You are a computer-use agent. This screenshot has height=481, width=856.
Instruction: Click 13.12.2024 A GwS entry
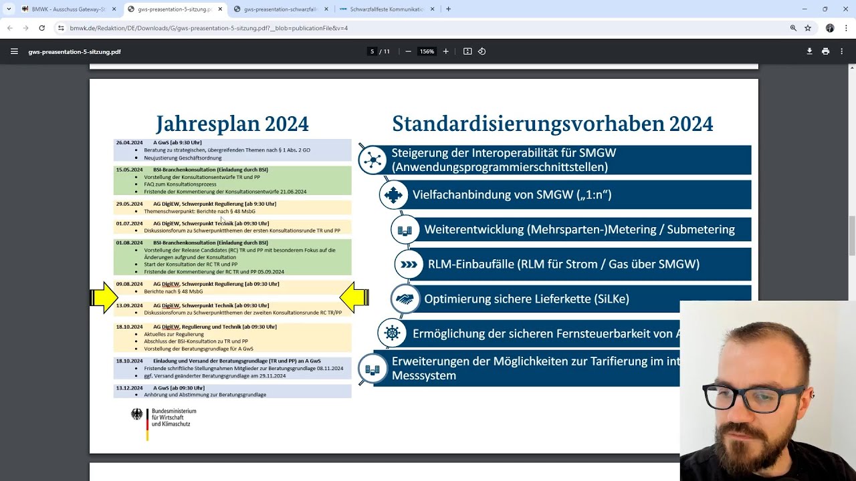point(232,391)
